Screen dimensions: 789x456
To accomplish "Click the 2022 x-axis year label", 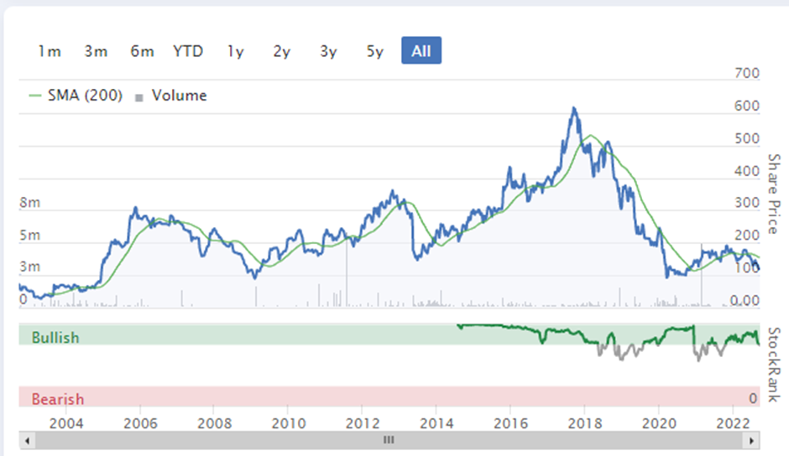I will 733,423.
